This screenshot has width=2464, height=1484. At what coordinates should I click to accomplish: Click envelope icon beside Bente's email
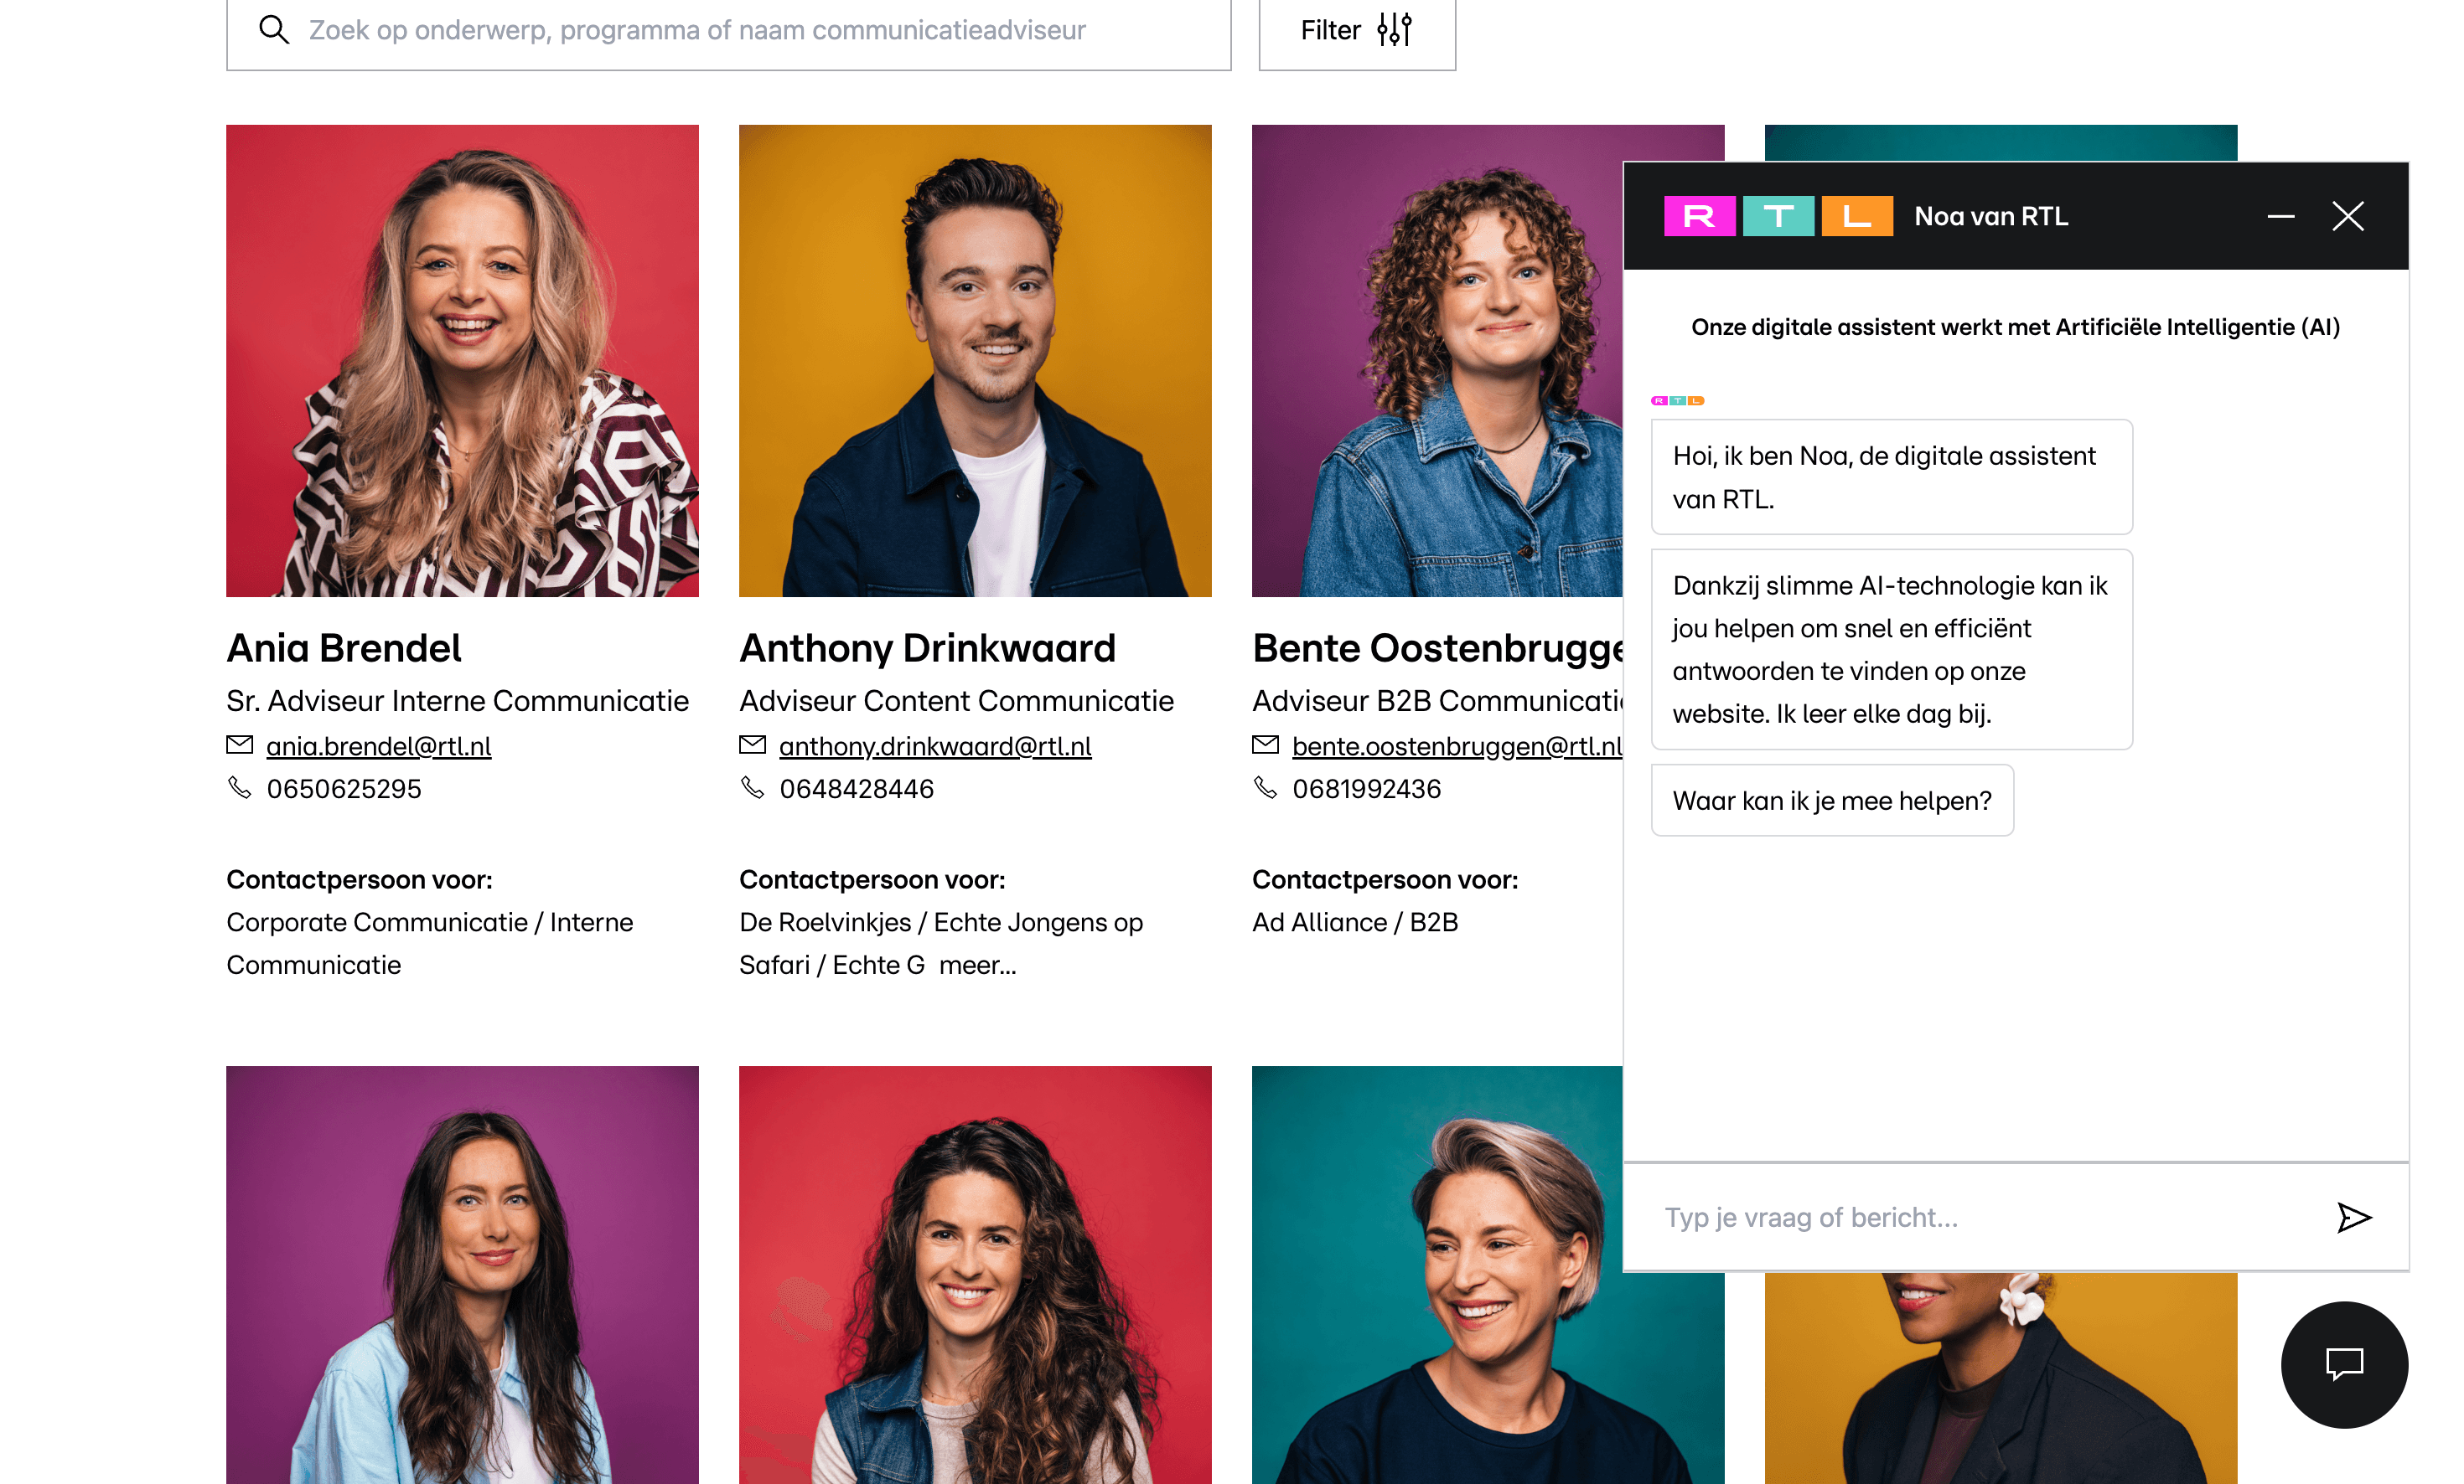click(1265, 745)
